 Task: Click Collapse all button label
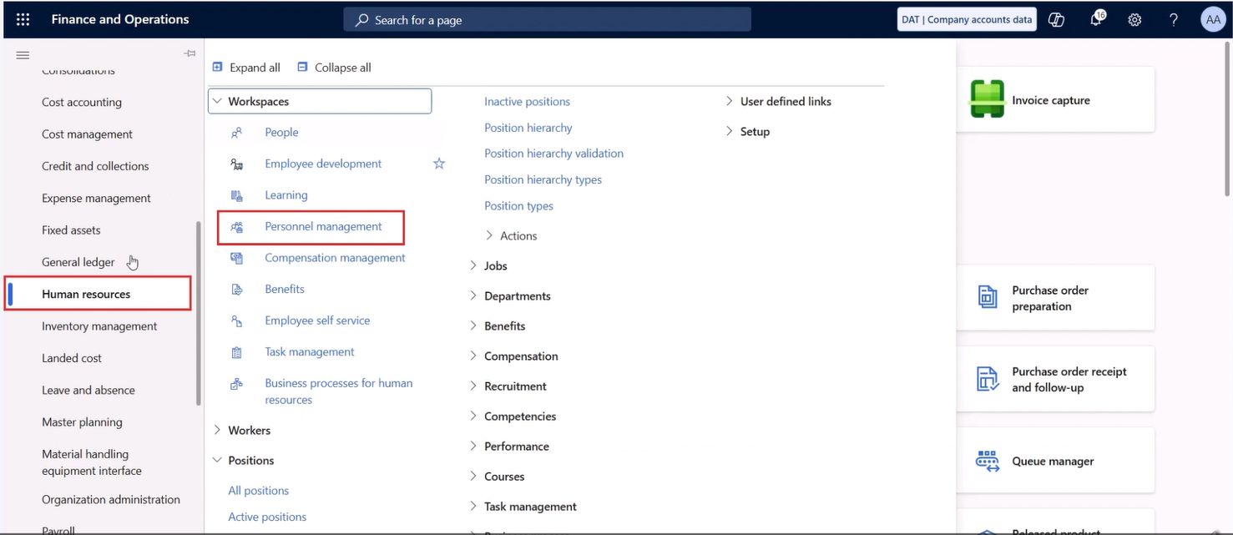tap(343, 68)
